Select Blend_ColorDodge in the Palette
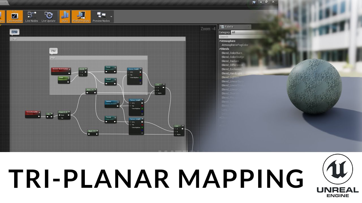This screenshot has width=362, height=203. [233, 57]
